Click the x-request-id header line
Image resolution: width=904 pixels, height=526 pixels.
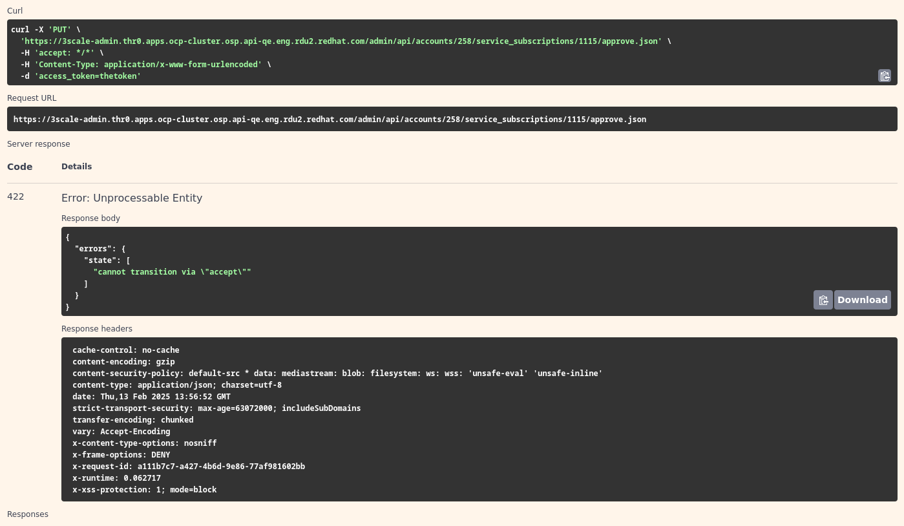189,467
